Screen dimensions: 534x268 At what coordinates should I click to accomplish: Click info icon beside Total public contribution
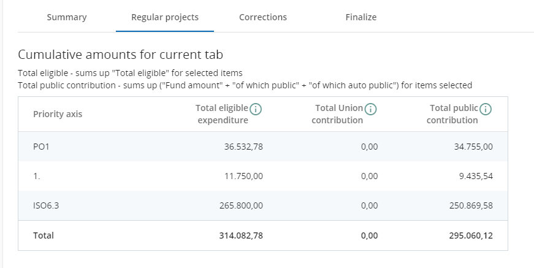point(486,109)
